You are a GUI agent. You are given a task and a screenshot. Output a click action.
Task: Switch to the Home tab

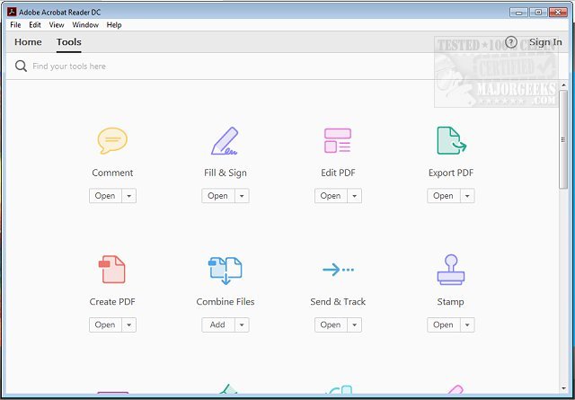coord(28,42)
